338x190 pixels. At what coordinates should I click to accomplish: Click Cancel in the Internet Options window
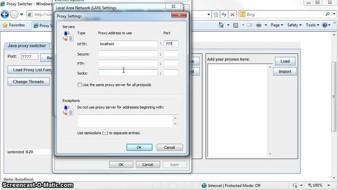point(148,165)
